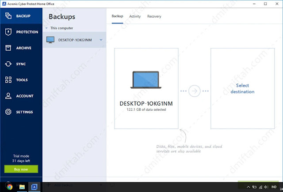Click the battery tray icon

(254, 187)
